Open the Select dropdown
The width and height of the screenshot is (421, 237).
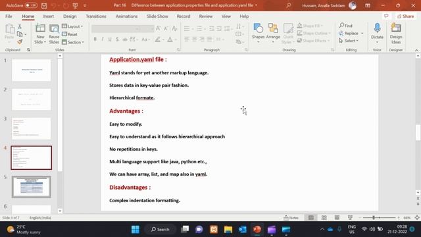point(349,41)
